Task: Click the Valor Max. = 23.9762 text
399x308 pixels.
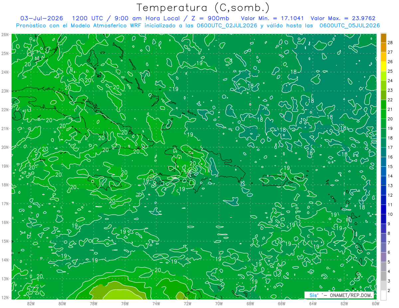Action: click(x=343, y=18)
